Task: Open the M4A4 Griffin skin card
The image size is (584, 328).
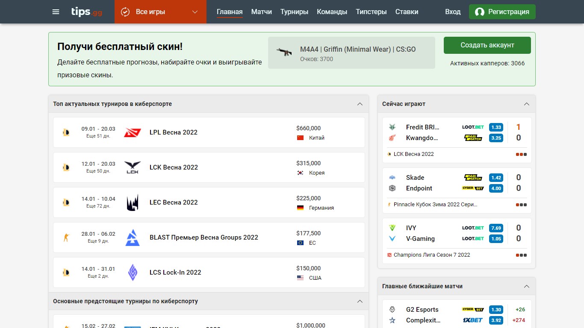Action: [x=351, y=53]
